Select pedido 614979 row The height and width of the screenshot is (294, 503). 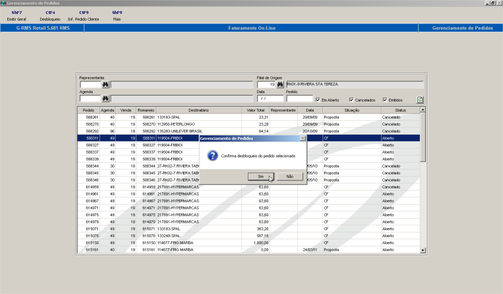click(249, 222)
